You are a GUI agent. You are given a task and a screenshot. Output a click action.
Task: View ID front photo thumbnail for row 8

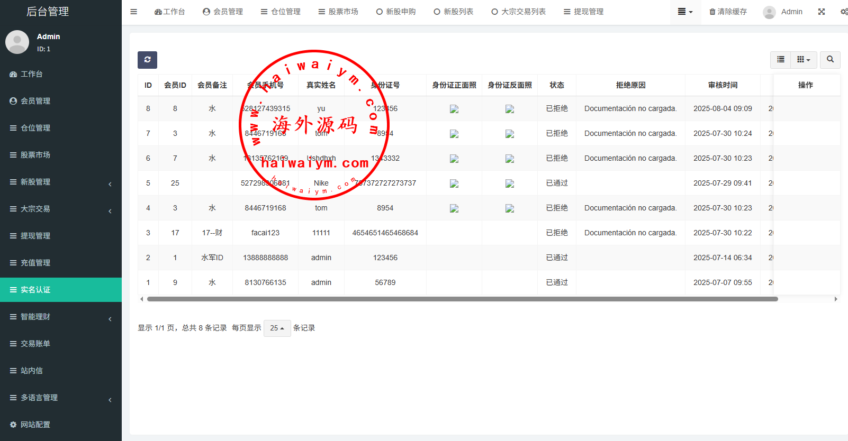(454, 109)
